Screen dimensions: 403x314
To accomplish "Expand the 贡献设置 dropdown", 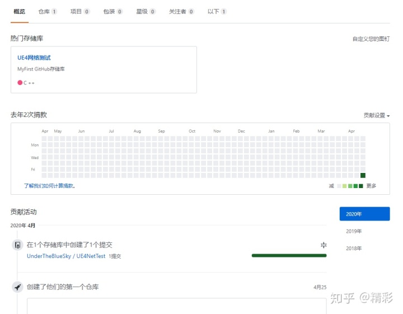I will click(x=377, y=115).
